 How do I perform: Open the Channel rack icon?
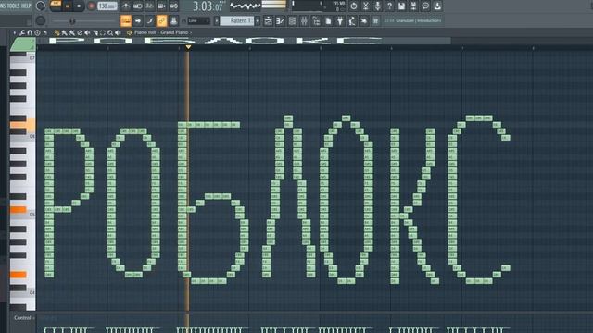(293, 21)
